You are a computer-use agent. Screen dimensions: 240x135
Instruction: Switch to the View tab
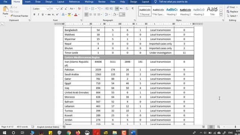pos(112,2)
